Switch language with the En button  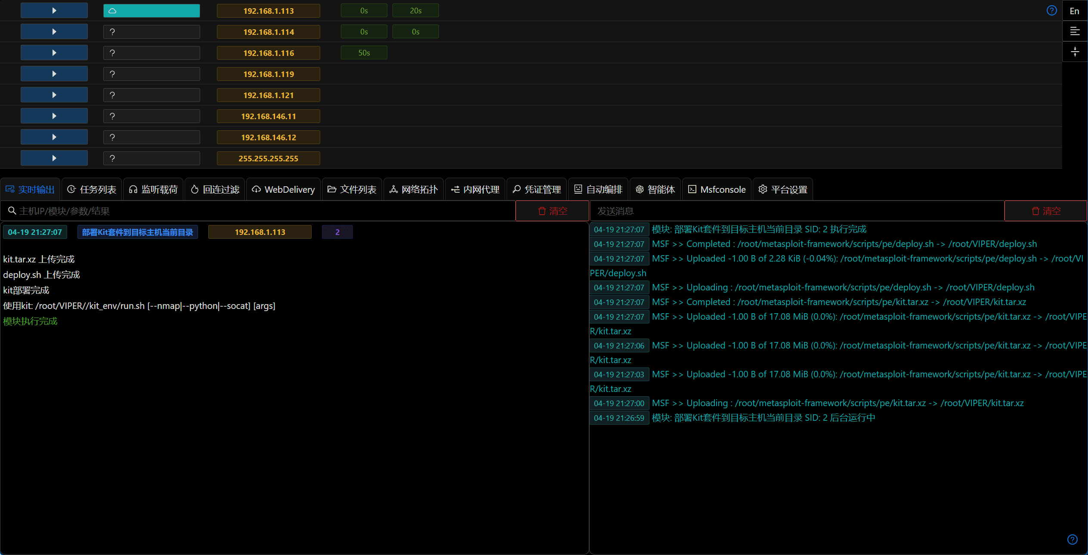click(x=1075, y=11)
